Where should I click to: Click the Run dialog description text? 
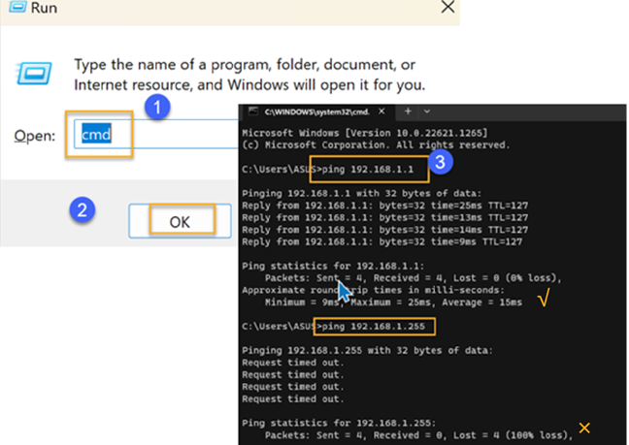tap(249, 75)
